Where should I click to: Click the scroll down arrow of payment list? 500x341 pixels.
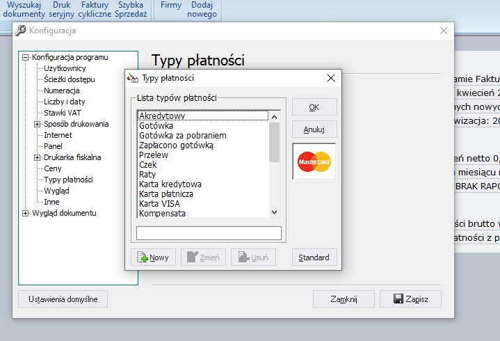click(274, 212)
